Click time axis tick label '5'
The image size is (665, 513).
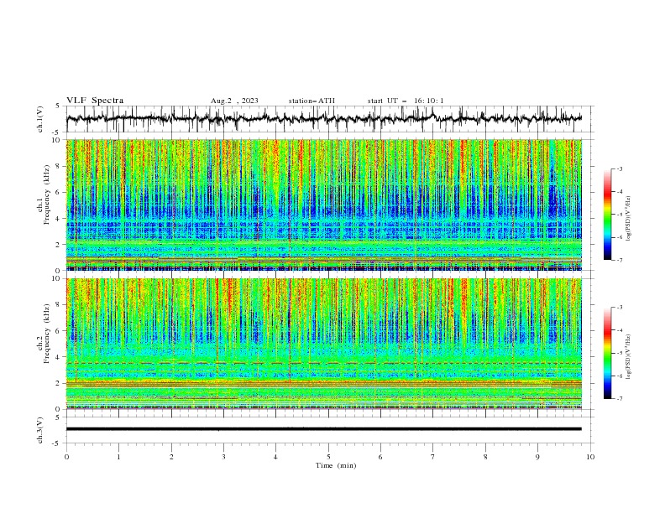pyautogui.click(x=328, y=457)
